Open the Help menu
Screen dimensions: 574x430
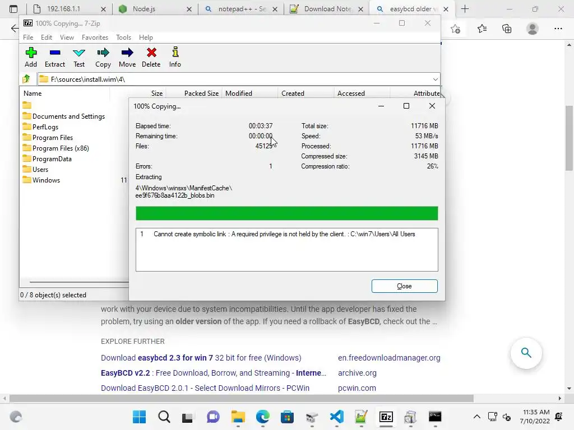(x=146, y=38)
